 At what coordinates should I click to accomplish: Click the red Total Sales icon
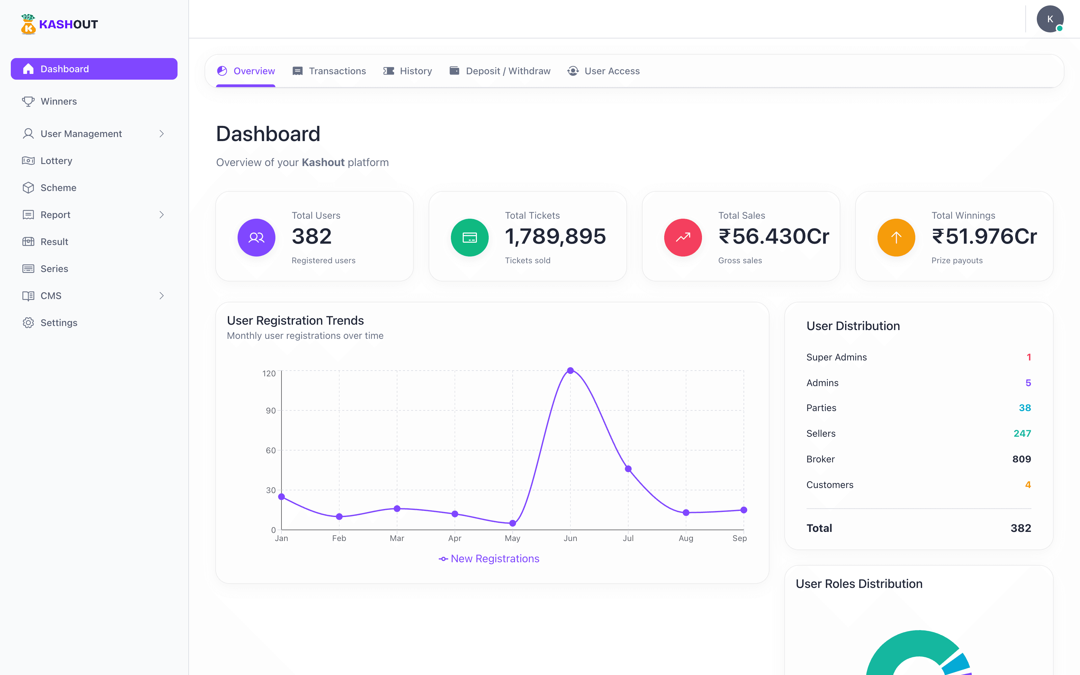[x=683, y=238]
